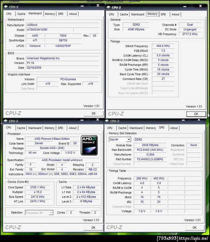Select Memory tab in CPU window
The width and height of the screenshot is (210, 242).
pos(49,128)
